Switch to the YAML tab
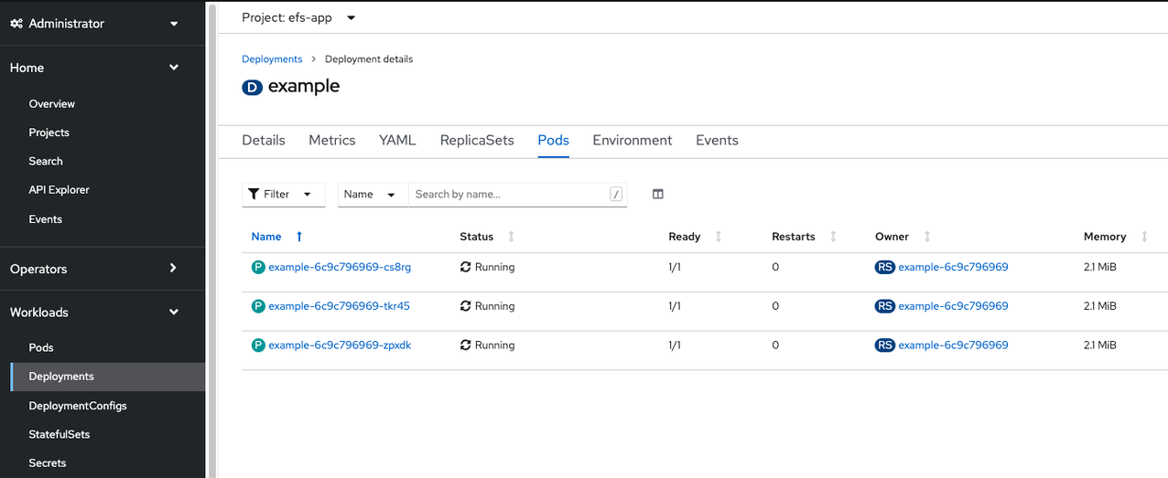Viewport: 1168px width, 478px height. 397,141
